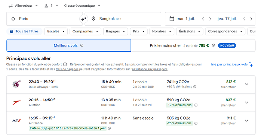Open emissions info for Qatar Airways flight

point(195,87)
